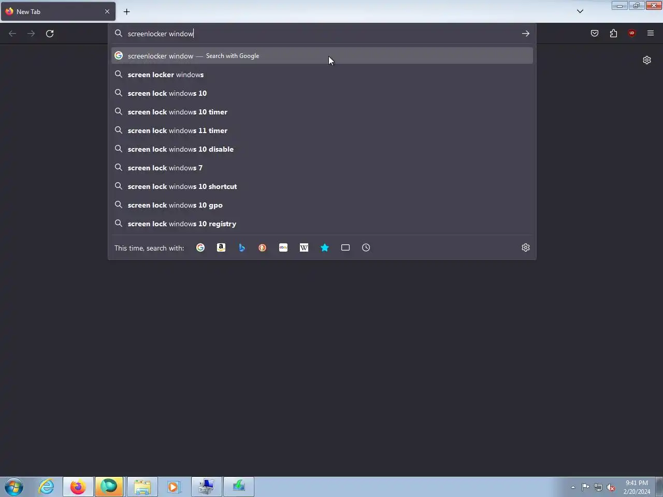
Task: Go back one page
Action: point(12,34)
